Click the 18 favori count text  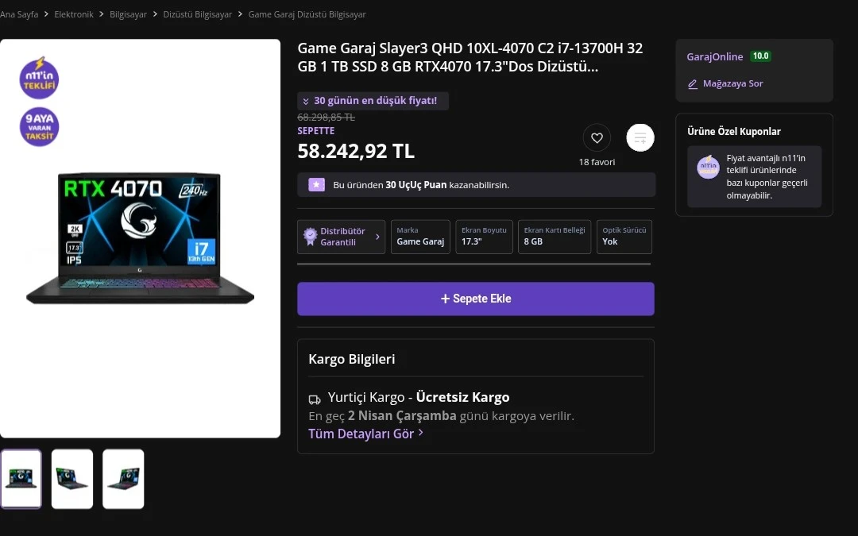[597, 162]
